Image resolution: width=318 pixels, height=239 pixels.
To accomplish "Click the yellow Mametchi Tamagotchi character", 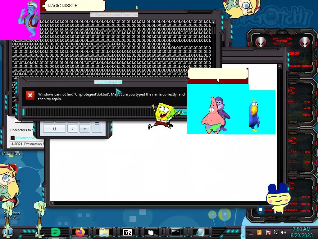I will coord(279,198).
